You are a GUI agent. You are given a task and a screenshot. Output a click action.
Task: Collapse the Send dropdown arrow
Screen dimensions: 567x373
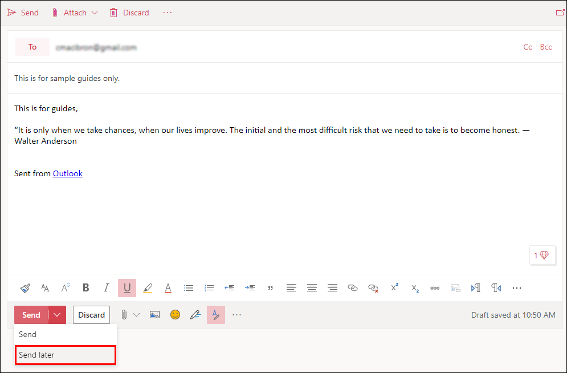[57, 315]
